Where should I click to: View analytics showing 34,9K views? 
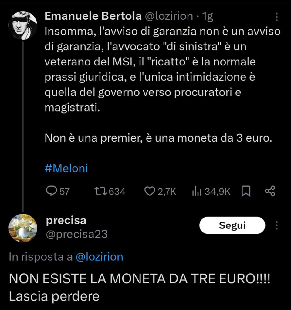coord(197,191)
